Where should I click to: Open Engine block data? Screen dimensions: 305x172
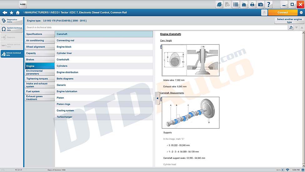coord(104,47)
